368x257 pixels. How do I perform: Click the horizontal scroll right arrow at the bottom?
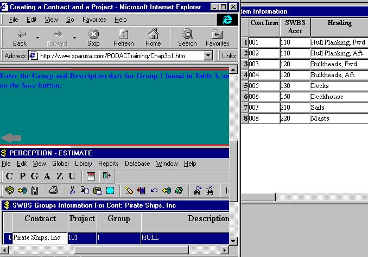coord(225,250)
